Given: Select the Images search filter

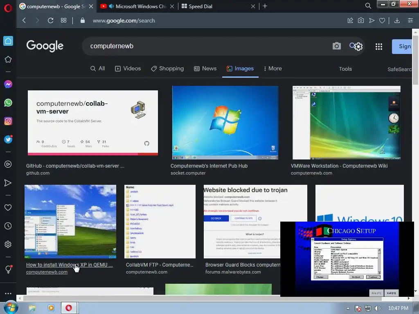Looking at the screenshot, I should click(x=240, y=69).
